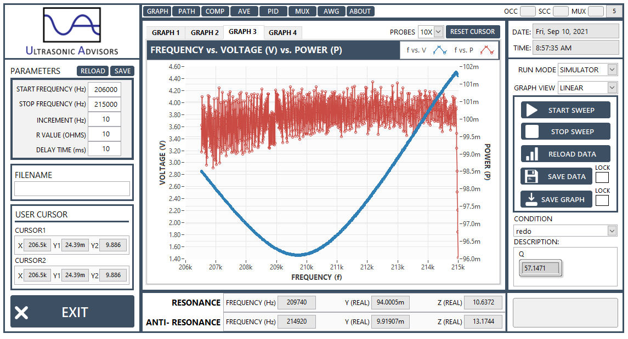Click the number 5 indicator beside MUX
The width and height of the screenshot is (628, 339).
click(614, 11)
